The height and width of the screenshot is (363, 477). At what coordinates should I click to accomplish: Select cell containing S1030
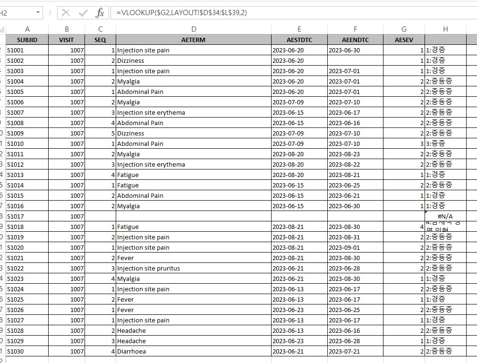(x=27, y=351)
